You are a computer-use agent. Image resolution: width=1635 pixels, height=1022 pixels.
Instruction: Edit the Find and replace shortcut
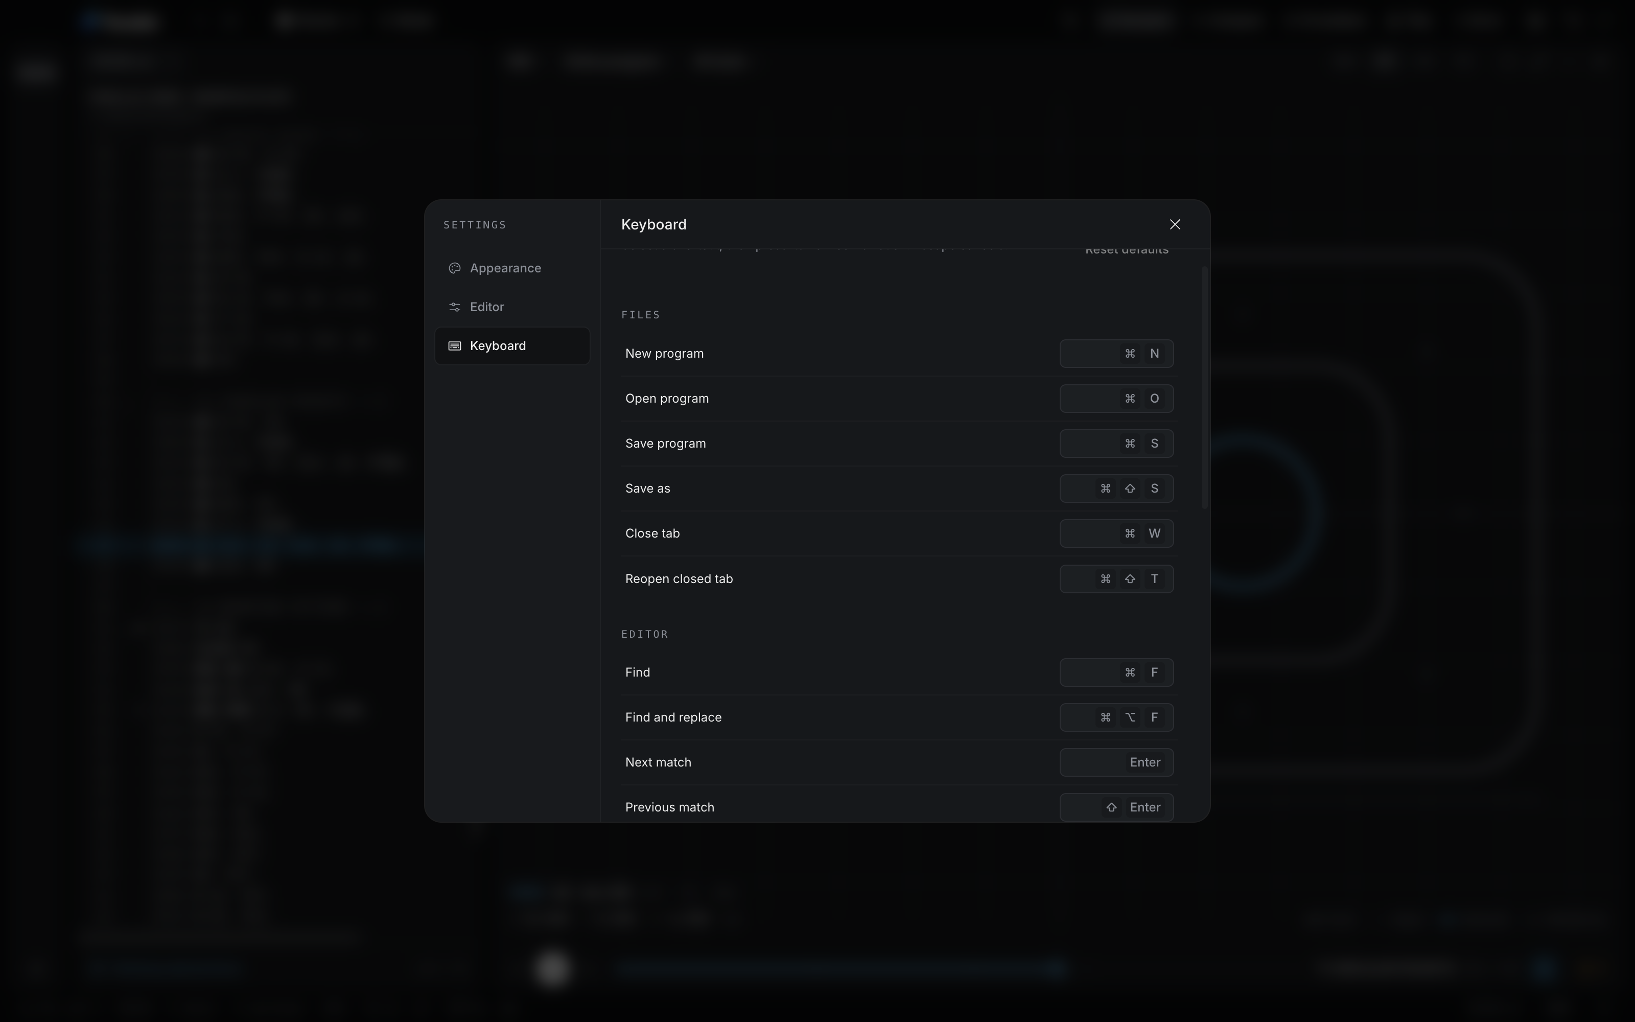(1116, 717)
